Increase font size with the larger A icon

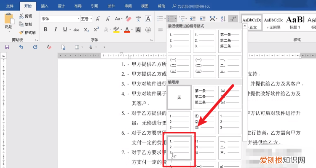click(98, 19)
